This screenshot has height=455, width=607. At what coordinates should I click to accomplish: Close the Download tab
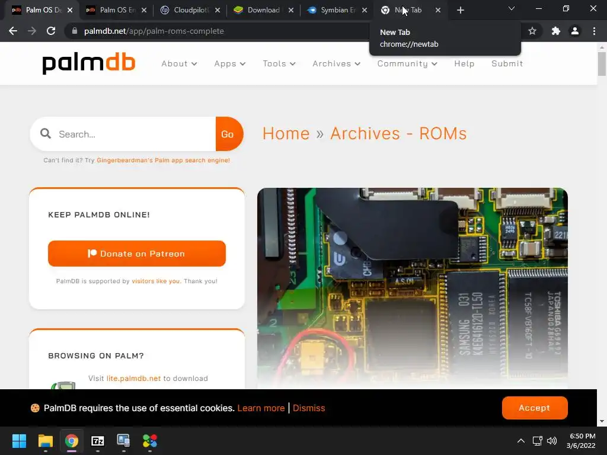click(291, 10)
